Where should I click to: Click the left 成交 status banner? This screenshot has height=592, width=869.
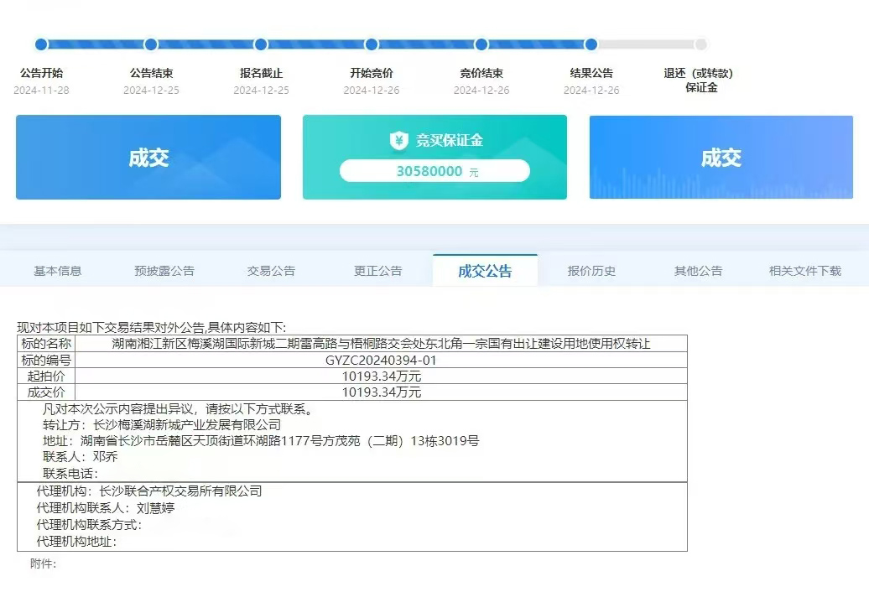[148, 158]
